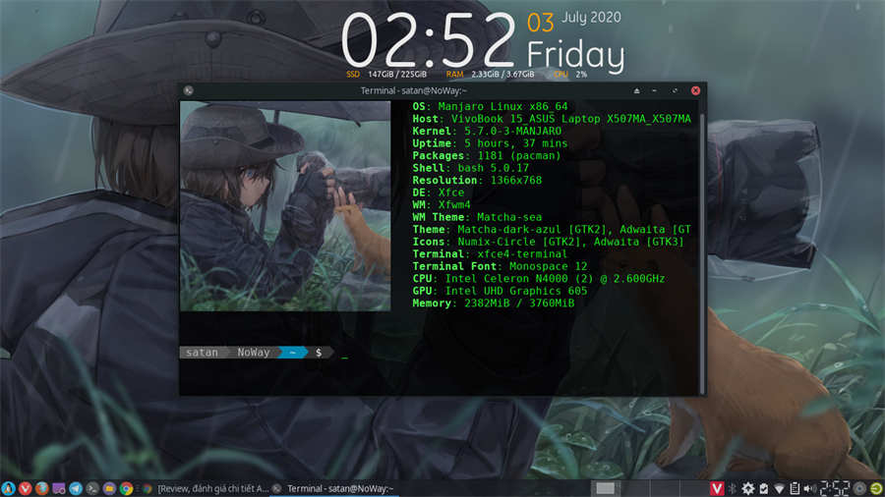Click the 'Terminal: xfce4-terminal' line

tap(490, 254)
